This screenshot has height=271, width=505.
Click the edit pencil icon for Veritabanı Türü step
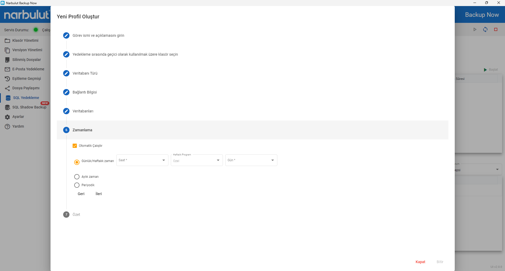[x=66, y=73]
